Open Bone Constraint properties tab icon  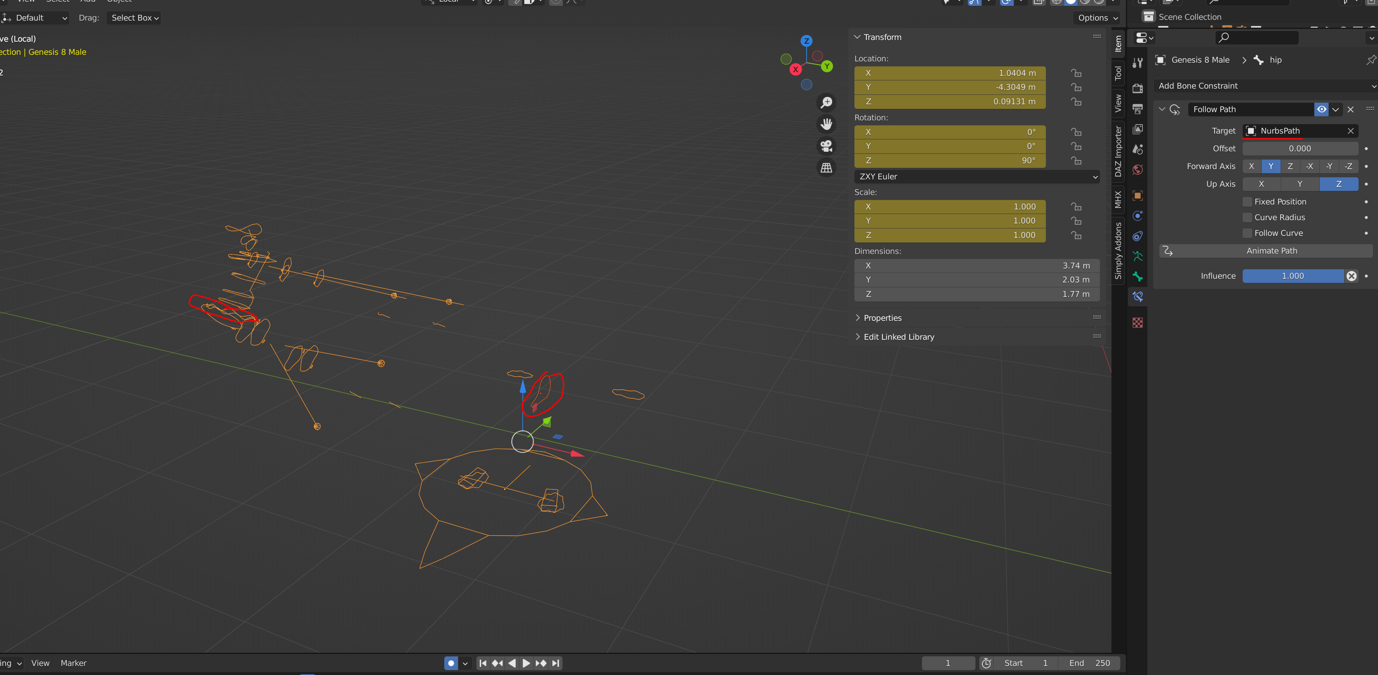tap(1138, 296)
